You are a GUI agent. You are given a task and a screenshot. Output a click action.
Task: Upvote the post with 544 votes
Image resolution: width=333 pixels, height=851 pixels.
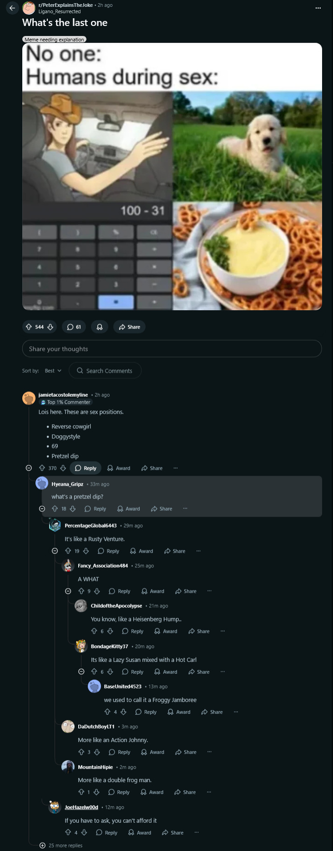[29, 327]
